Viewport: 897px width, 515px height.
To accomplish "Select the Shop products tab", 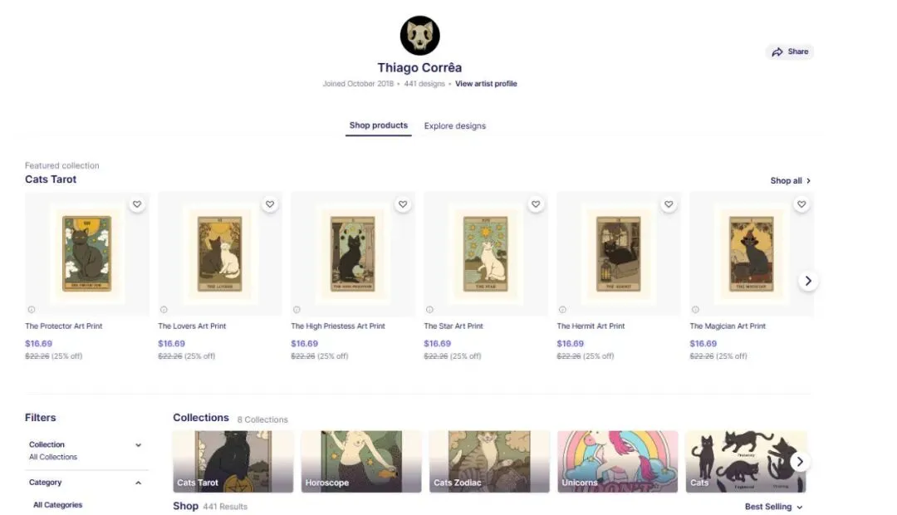I will click(379, 125).
